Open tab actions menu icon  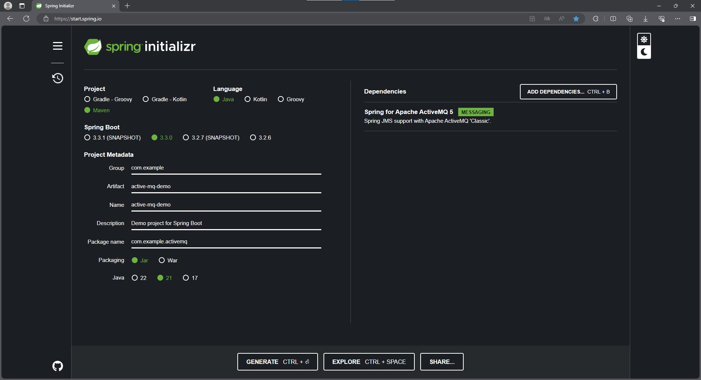click(22, 6)
